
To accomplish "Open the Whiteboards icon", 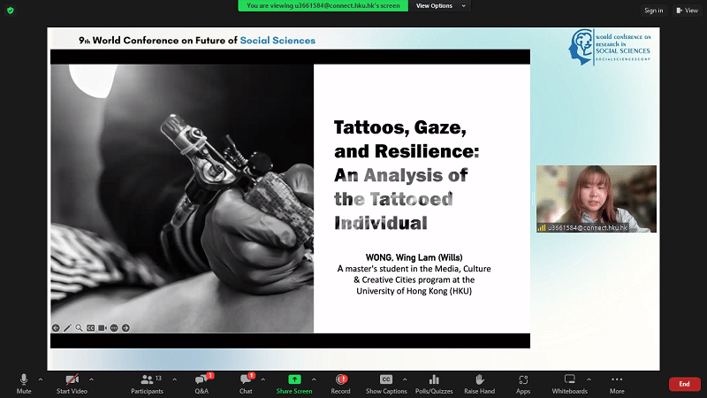I will tap(569, 382).
